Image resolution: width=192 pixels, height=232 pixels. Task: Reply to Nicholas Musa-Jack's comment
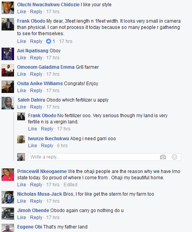(x=36, y=201)
